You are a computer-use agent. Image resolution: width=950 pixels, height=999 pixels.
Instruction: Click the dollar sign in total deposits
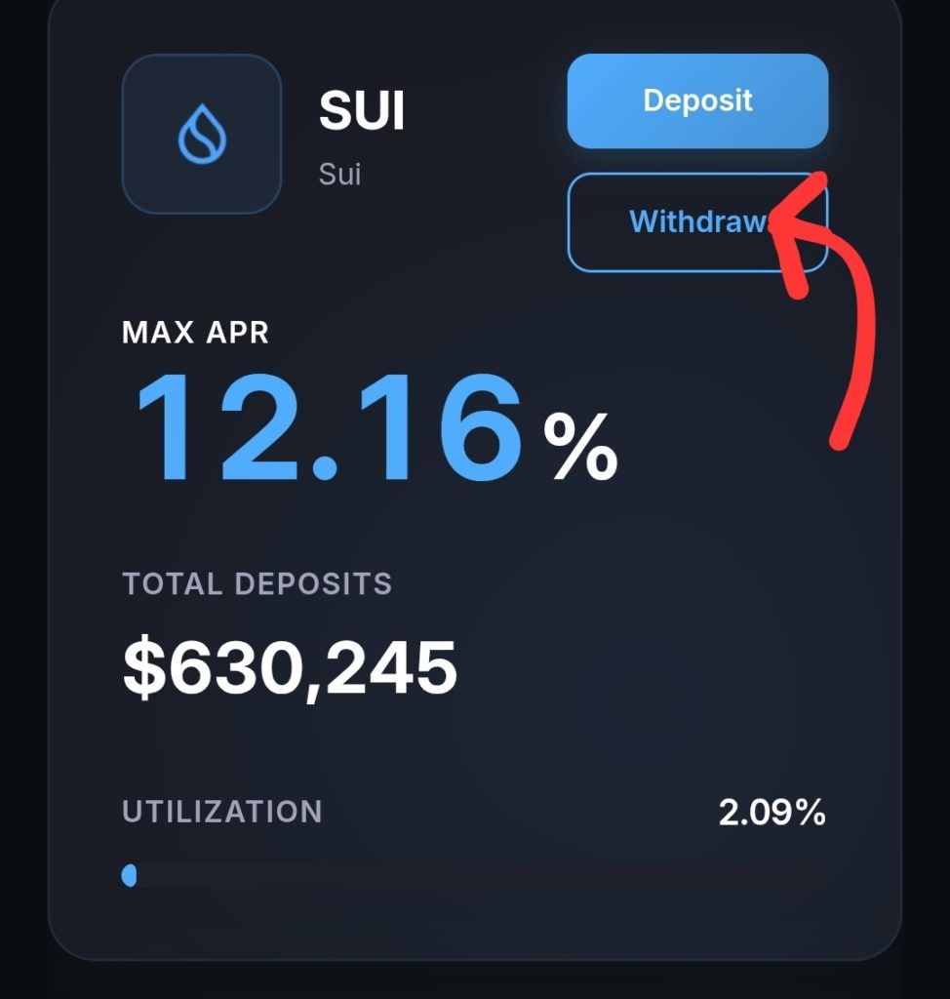click(140, 668)
